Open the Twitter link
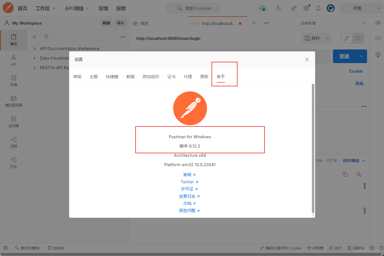The image size is (384, 256). click(x=189, y=182)
